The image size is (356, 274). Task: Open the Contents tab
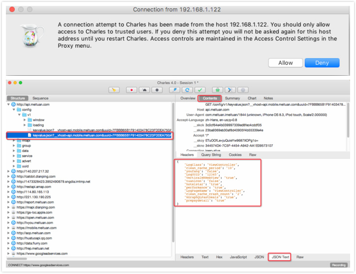(x=210, y=98)
